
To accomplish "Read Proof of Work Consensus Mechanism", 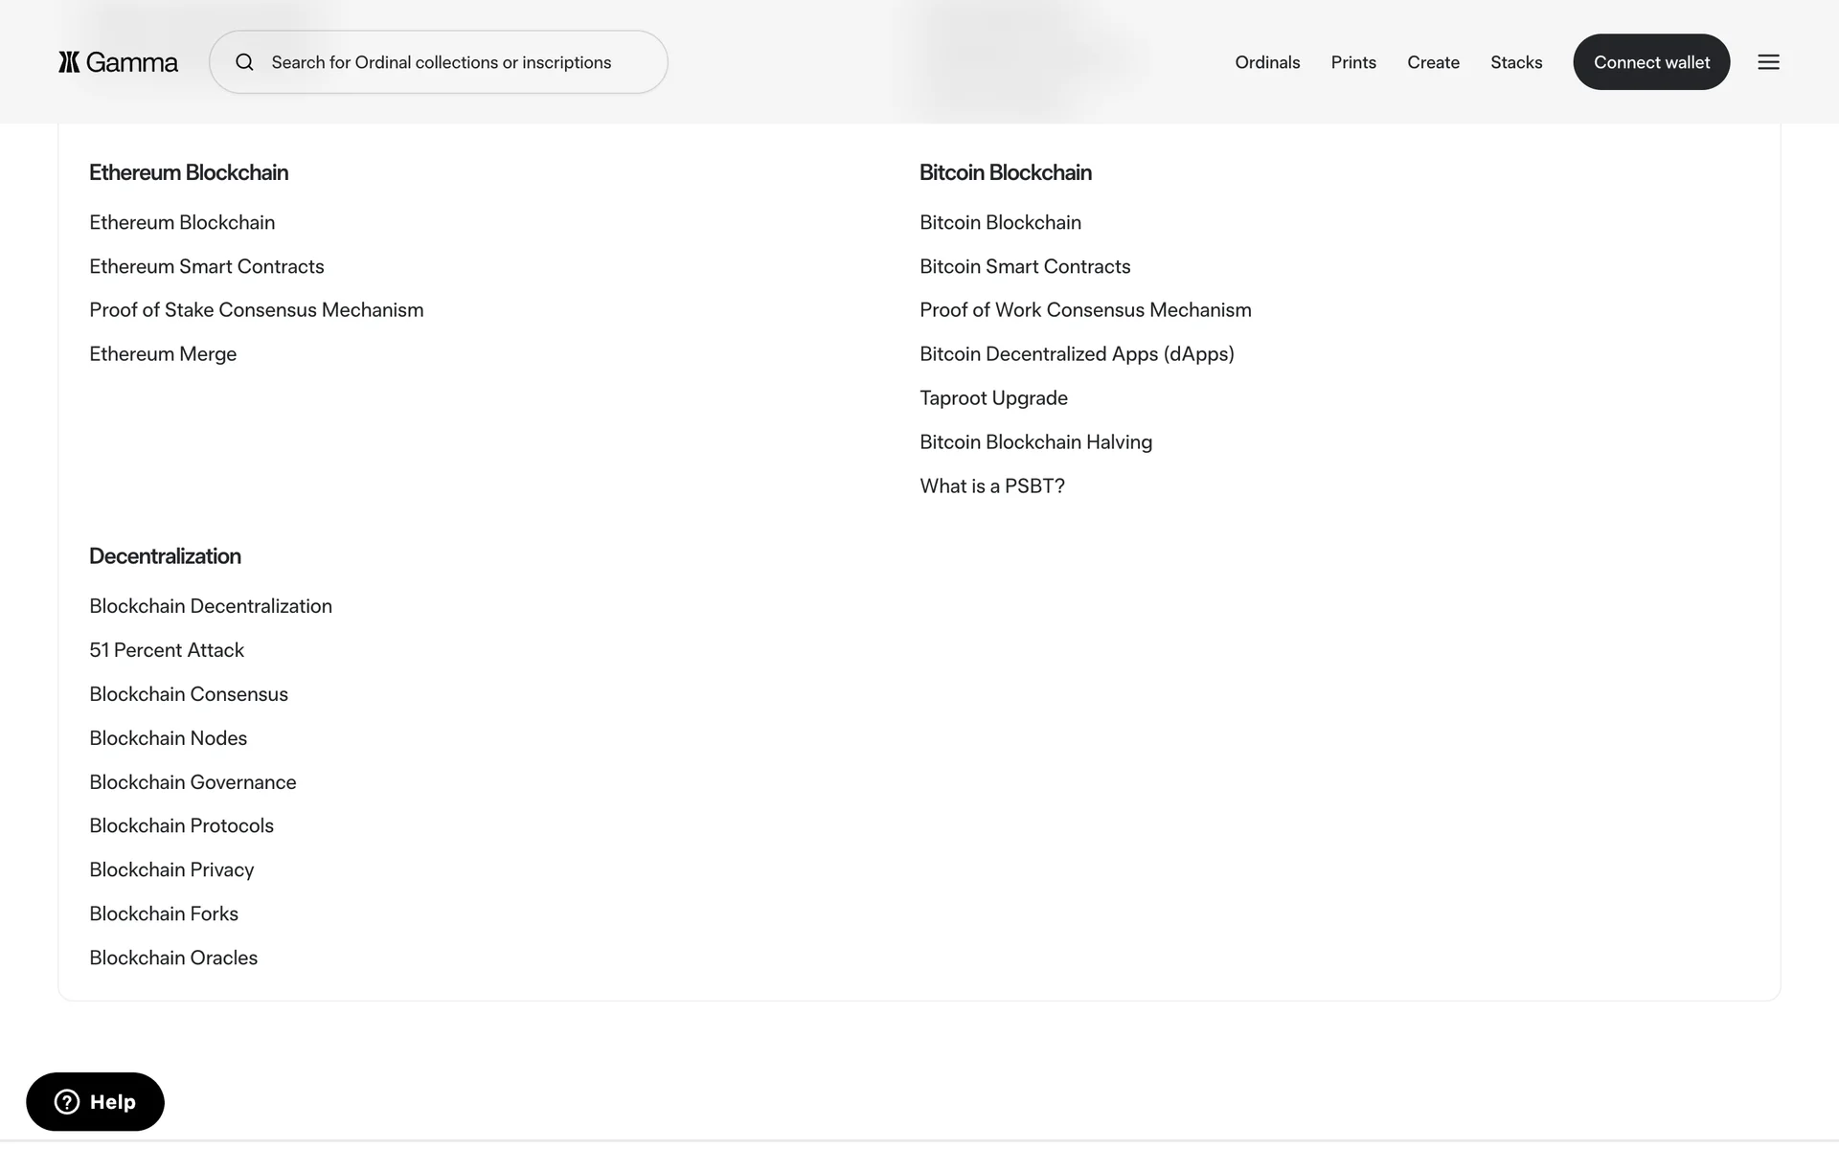I will pos(1084,310).
